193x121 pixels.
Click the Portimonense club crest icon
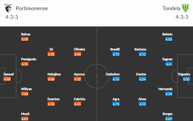[x=8, y=8]
